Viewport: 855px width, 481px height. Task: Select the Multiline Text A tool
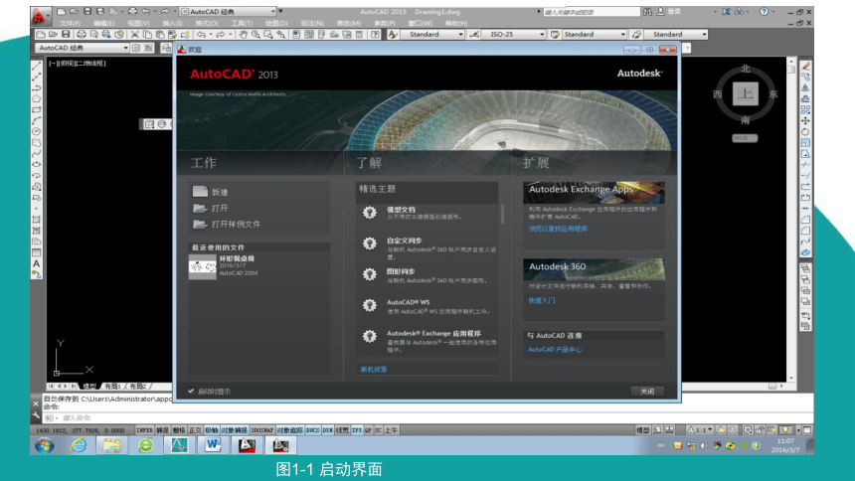(36, 263)
